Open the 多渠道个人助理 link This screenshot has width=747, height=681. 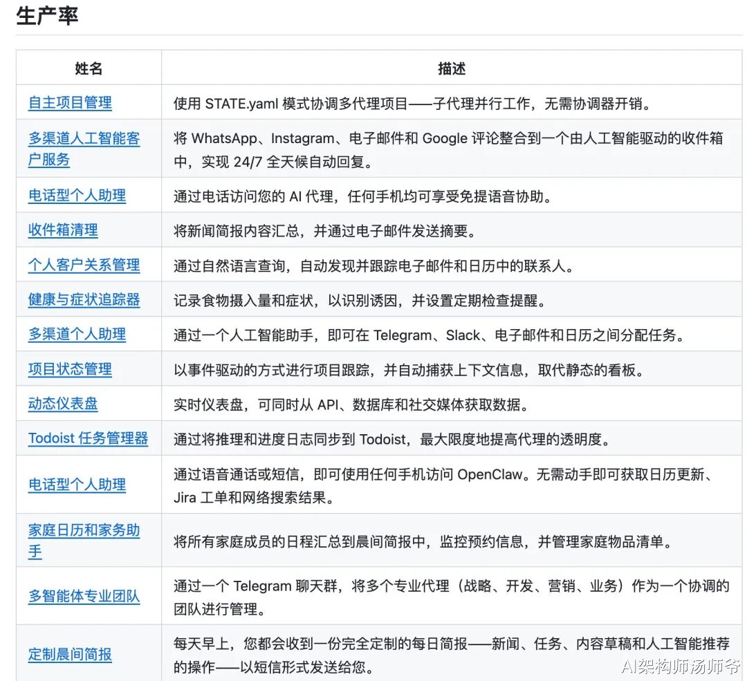[76, 334]
